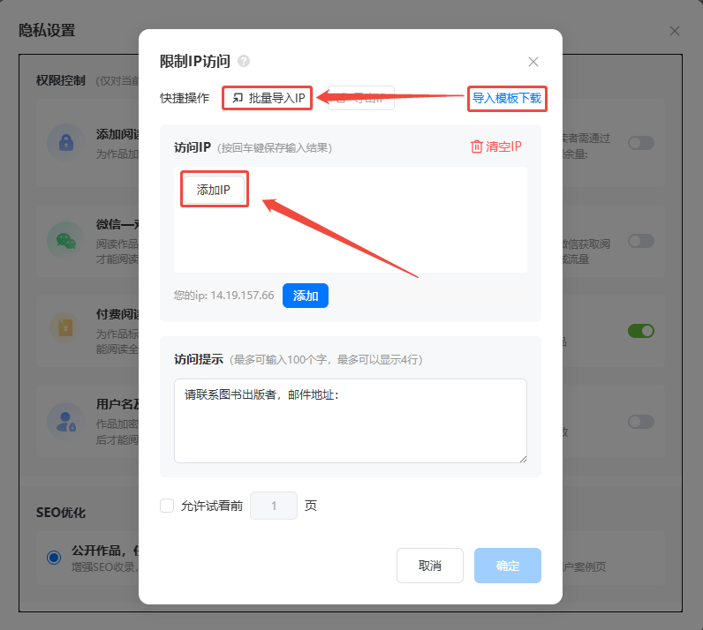
Task: Turn off the green 付费阅读 toggle
Action: [640, 331]
